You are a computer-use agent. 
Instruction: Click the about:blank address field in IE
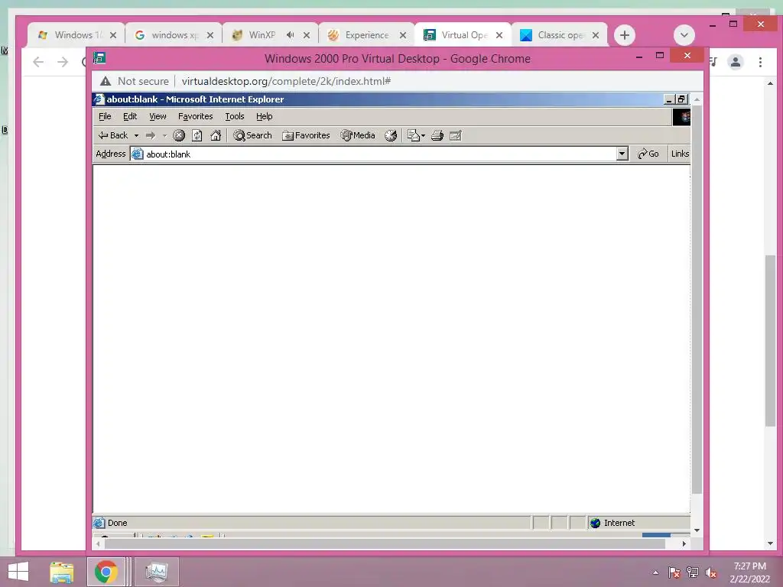[x=379, y=154]
